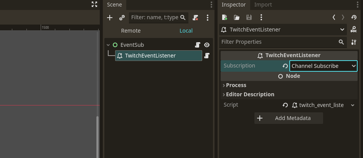The height and width of the screenshot is (158, 363).
Task: Click the Add Metadata button
Action: pyautogui.click(x=289, y=118)
